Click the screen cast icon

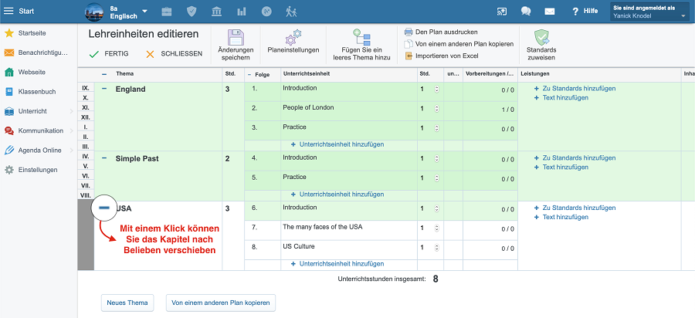click(x=502, y=12)
